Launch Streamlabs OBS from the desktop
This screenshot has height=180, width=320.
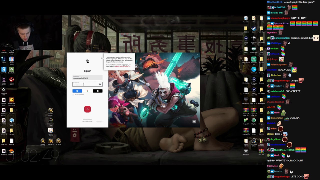point(254,60)
